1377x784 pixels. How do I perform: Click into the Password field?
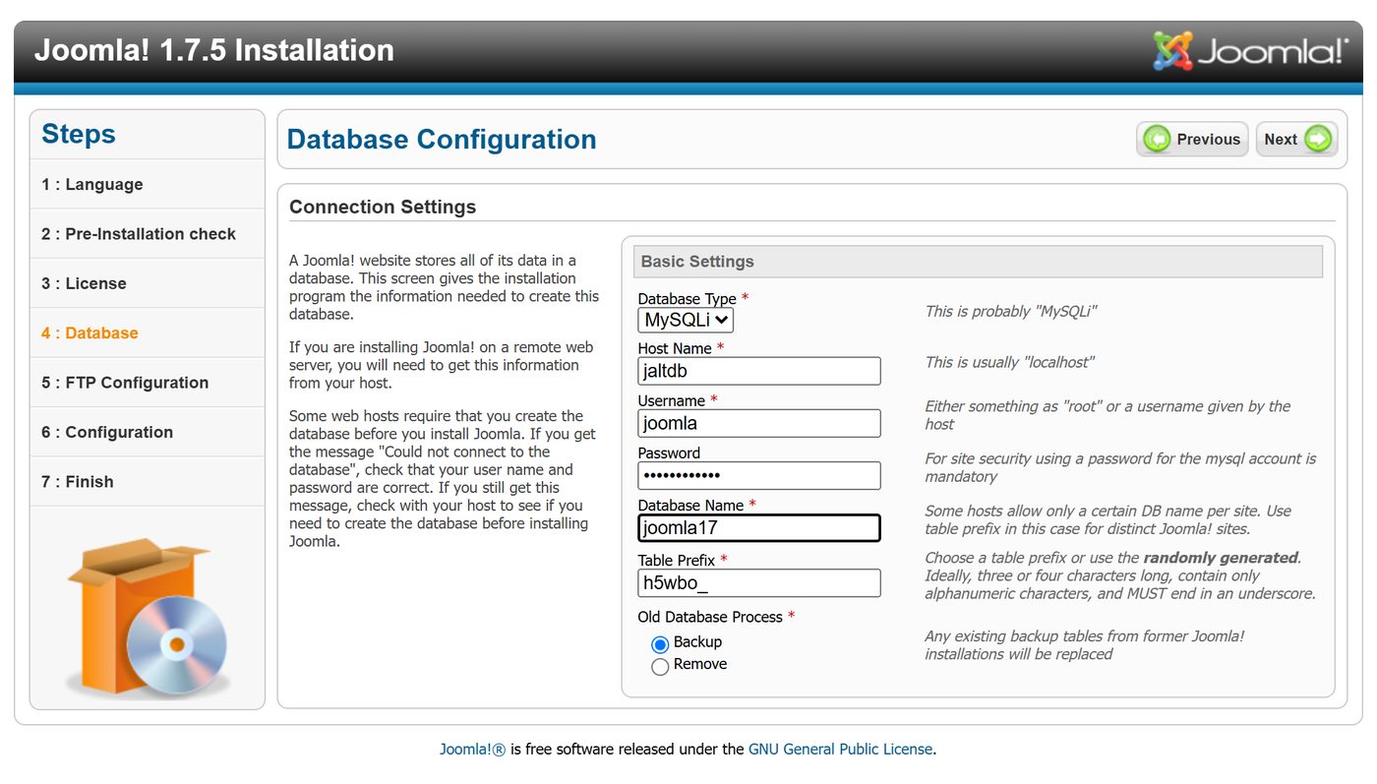point(759,475)
